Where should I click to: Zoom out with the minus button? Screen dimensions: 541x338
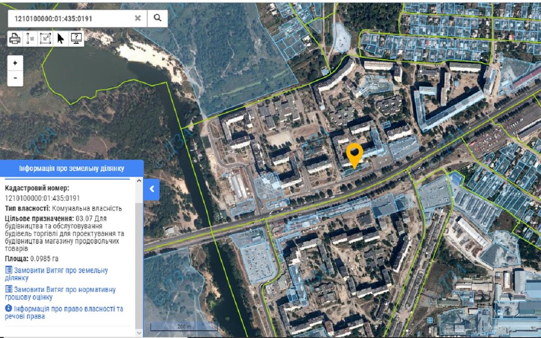tap(15, 78)
